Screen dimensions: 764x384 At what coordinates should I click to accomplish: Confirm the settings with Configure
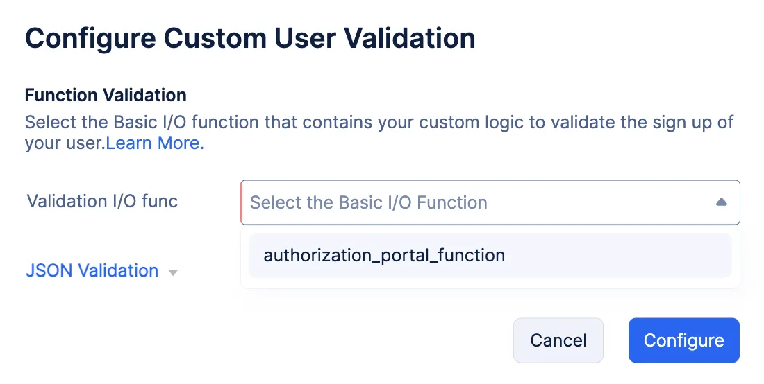(683, 340)
